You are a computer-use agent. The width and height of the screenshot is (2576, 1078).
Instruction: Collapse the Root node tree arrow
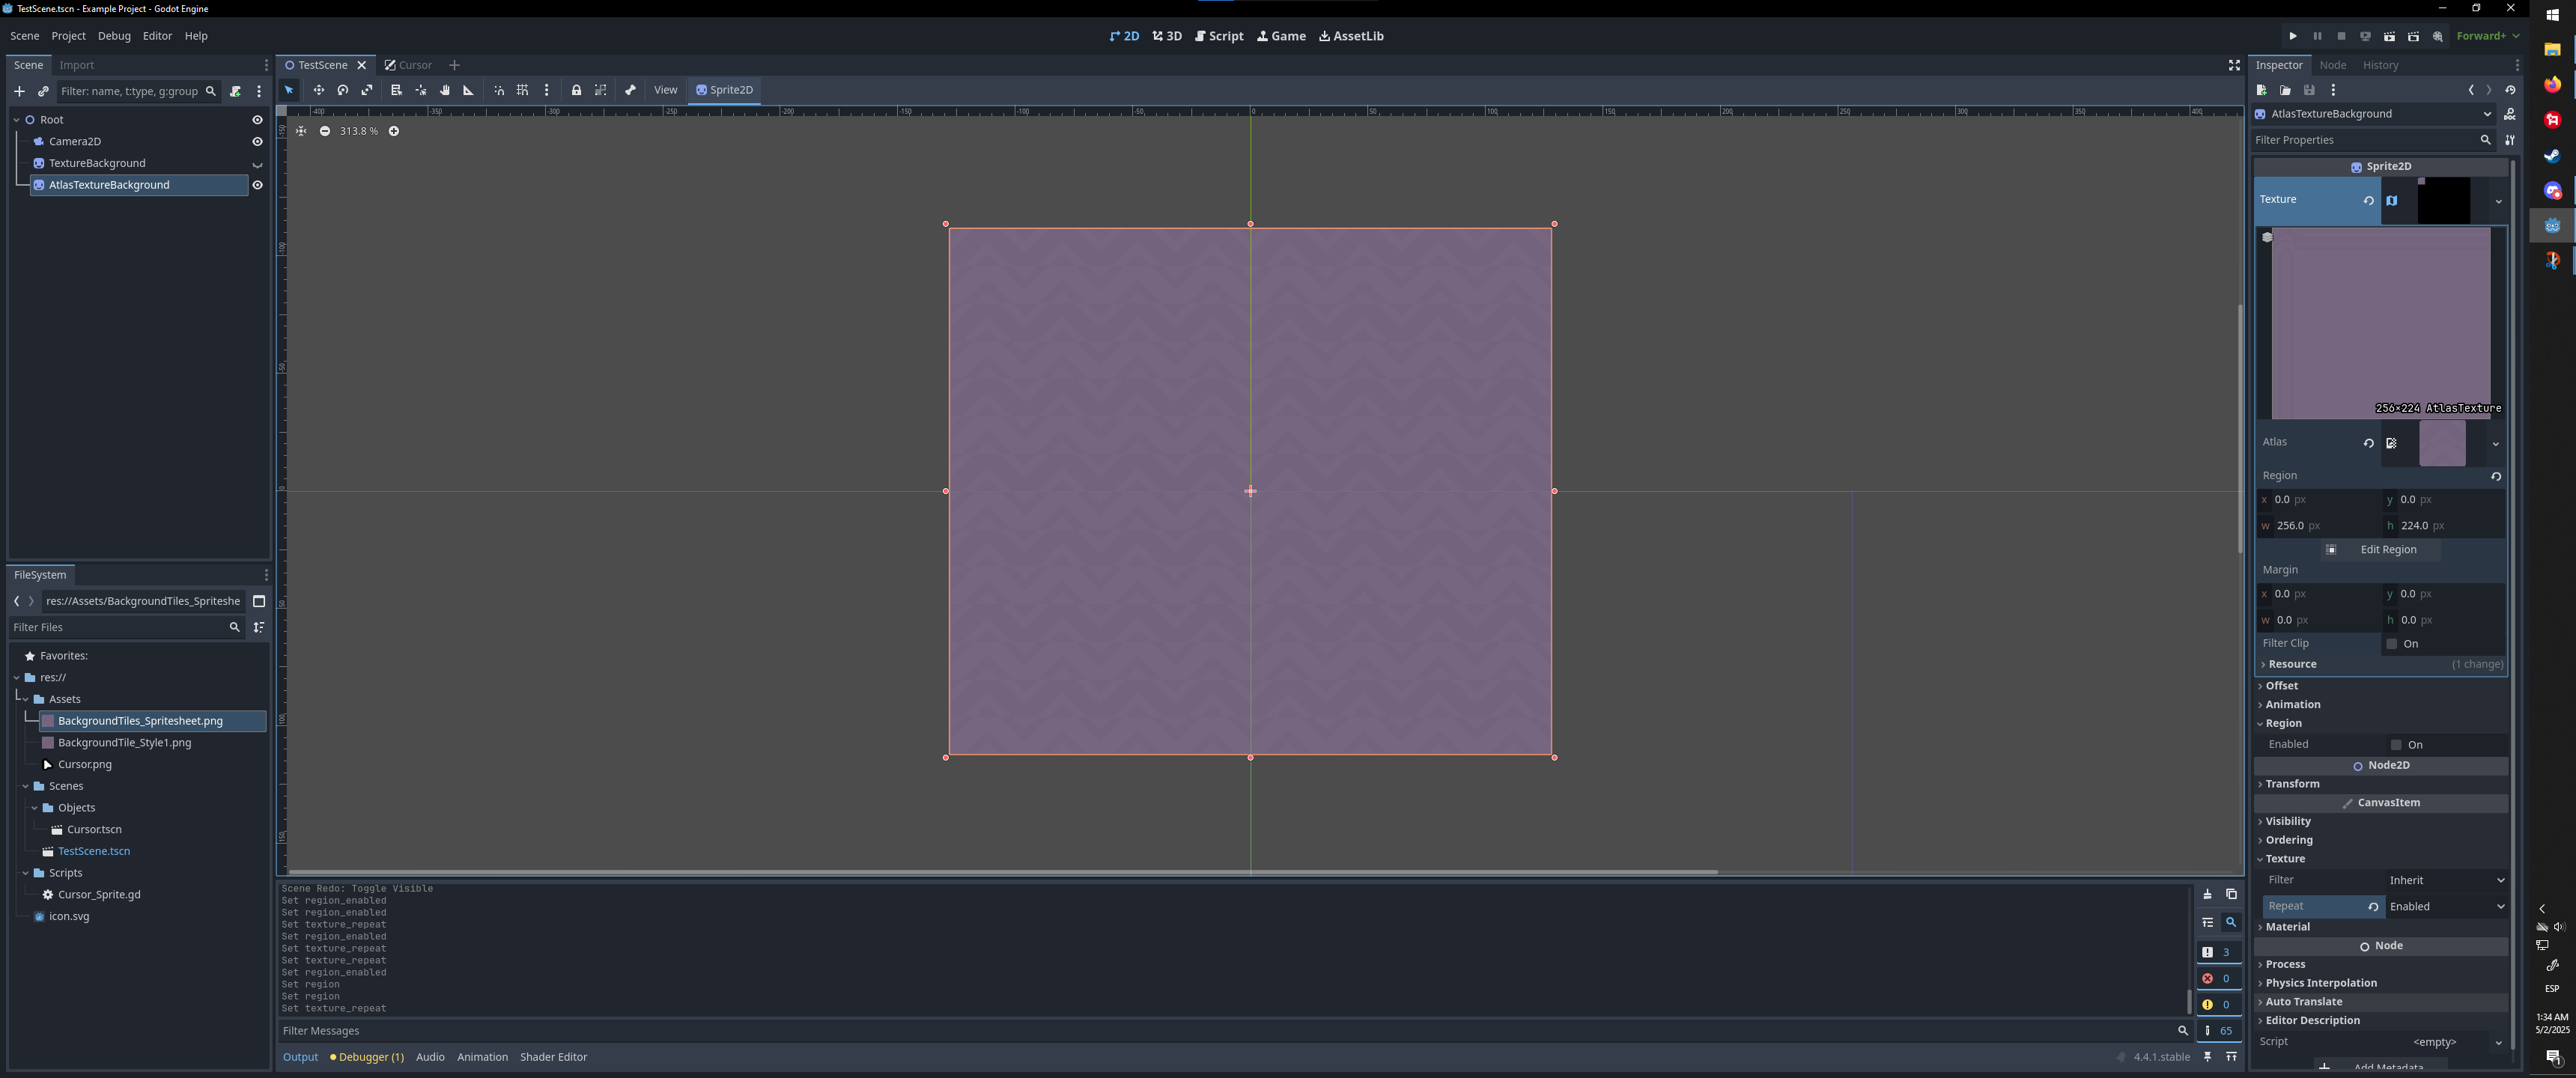click(x=17, y=120)
